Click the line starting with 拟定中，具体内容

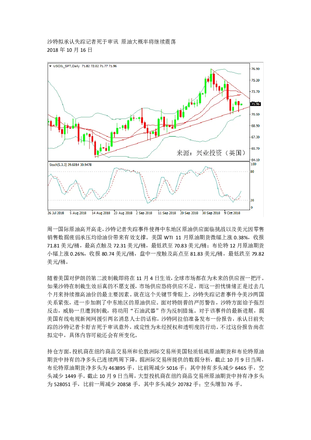click(92, 335)
